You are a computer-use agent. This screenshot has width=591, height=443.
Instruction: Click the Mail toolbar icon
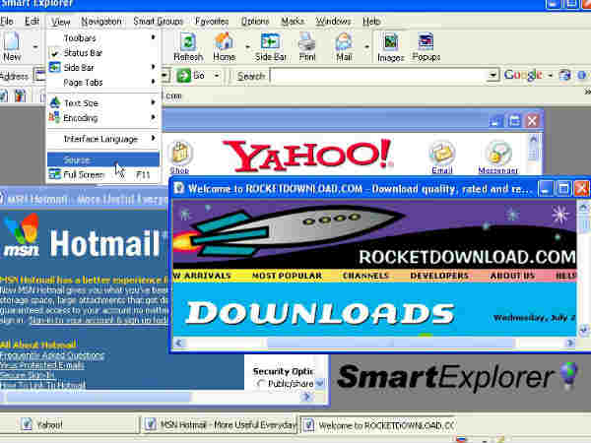click(x=343, y=47)
